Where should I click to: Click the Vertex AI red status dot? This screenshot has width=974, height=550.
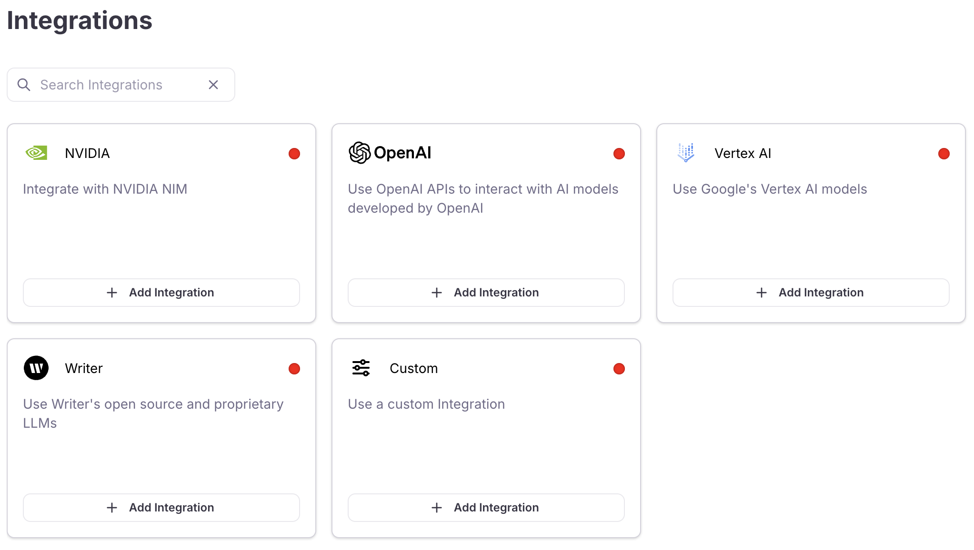[x=944, y=154]
